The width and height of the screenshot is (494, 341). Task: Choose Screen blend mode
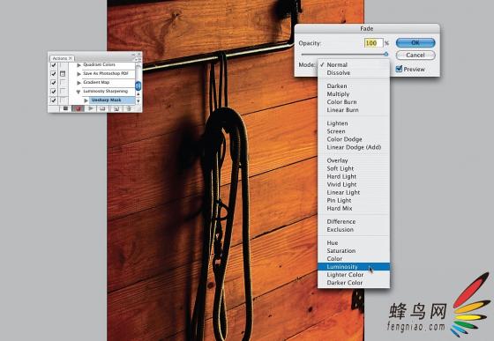354,131
